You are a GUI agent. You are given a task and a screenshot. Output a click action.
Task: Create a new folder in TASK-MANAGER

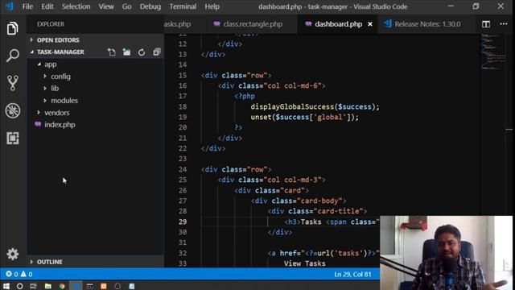126,52
